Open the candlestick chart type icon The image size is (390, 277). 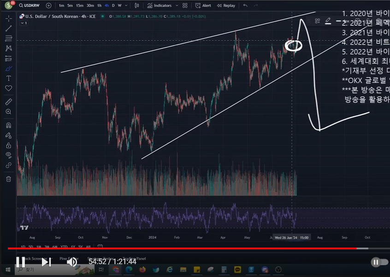[x=137, y=6]
